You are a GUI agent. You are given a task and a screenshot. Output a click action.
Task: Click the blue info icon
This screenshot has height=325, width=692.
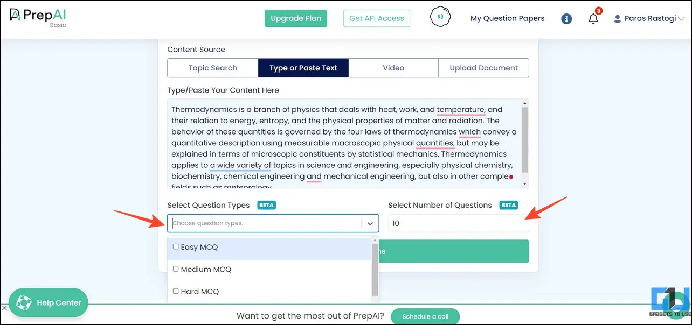click(x=566, y=19)
